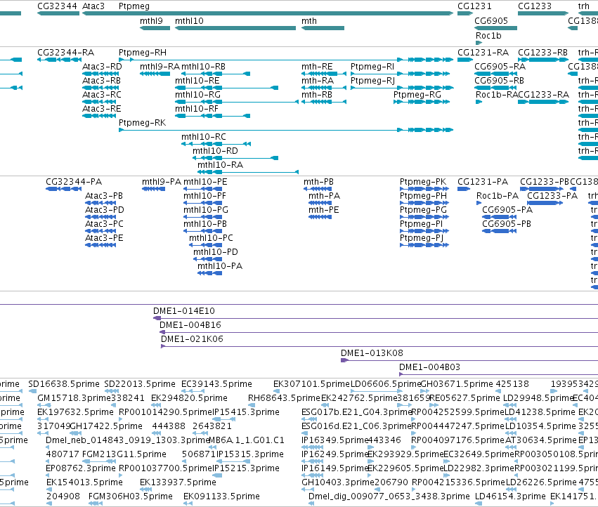Select the mthl9-PA protein label
The height and width of the screenshot is (507, 598).
click(162, 182)
